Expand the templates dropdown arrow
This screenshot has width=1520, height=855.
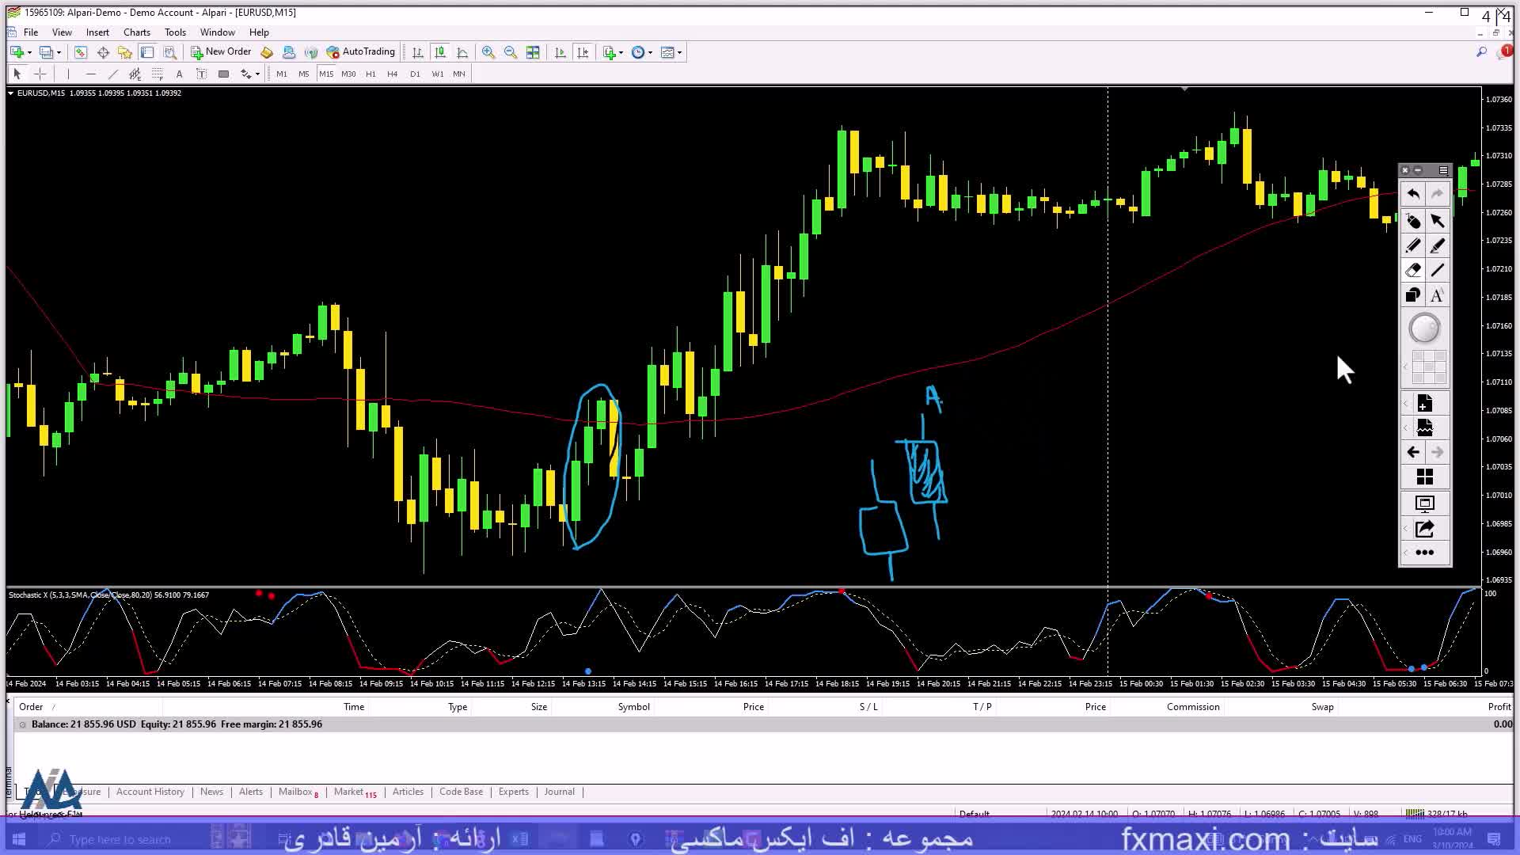coord(679,52)
